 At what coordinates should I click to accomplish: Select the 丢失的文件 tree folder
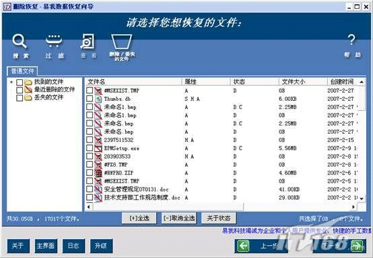[x=48, y=97]
